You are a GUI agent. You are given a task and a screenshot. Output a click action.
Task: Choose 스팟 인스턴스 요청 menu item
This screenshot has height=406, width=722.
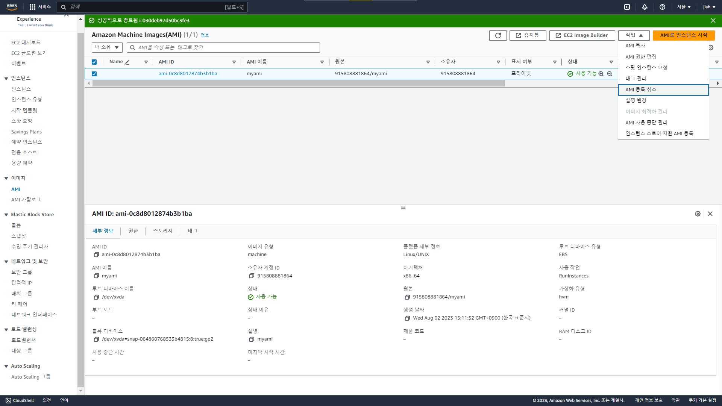(663, 68)
